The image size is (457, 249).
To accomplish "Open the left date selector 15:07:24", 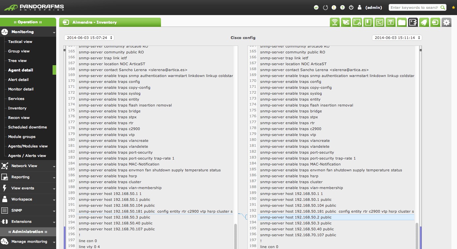I will coord(89,38).
